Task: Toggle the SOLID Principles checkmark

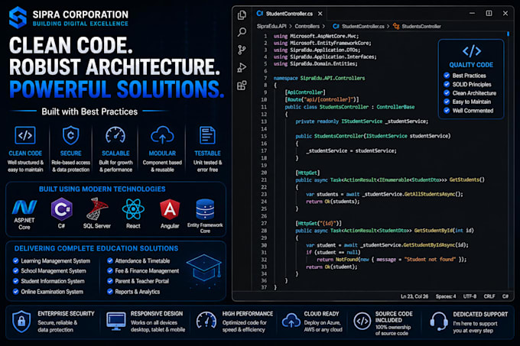Action: (x=447, y=84)
